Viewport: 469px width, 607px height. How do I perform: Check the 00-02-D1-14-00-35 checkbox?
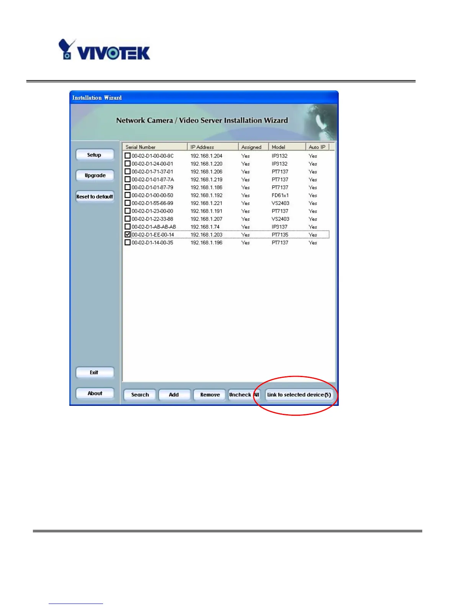tap(128, 243)
